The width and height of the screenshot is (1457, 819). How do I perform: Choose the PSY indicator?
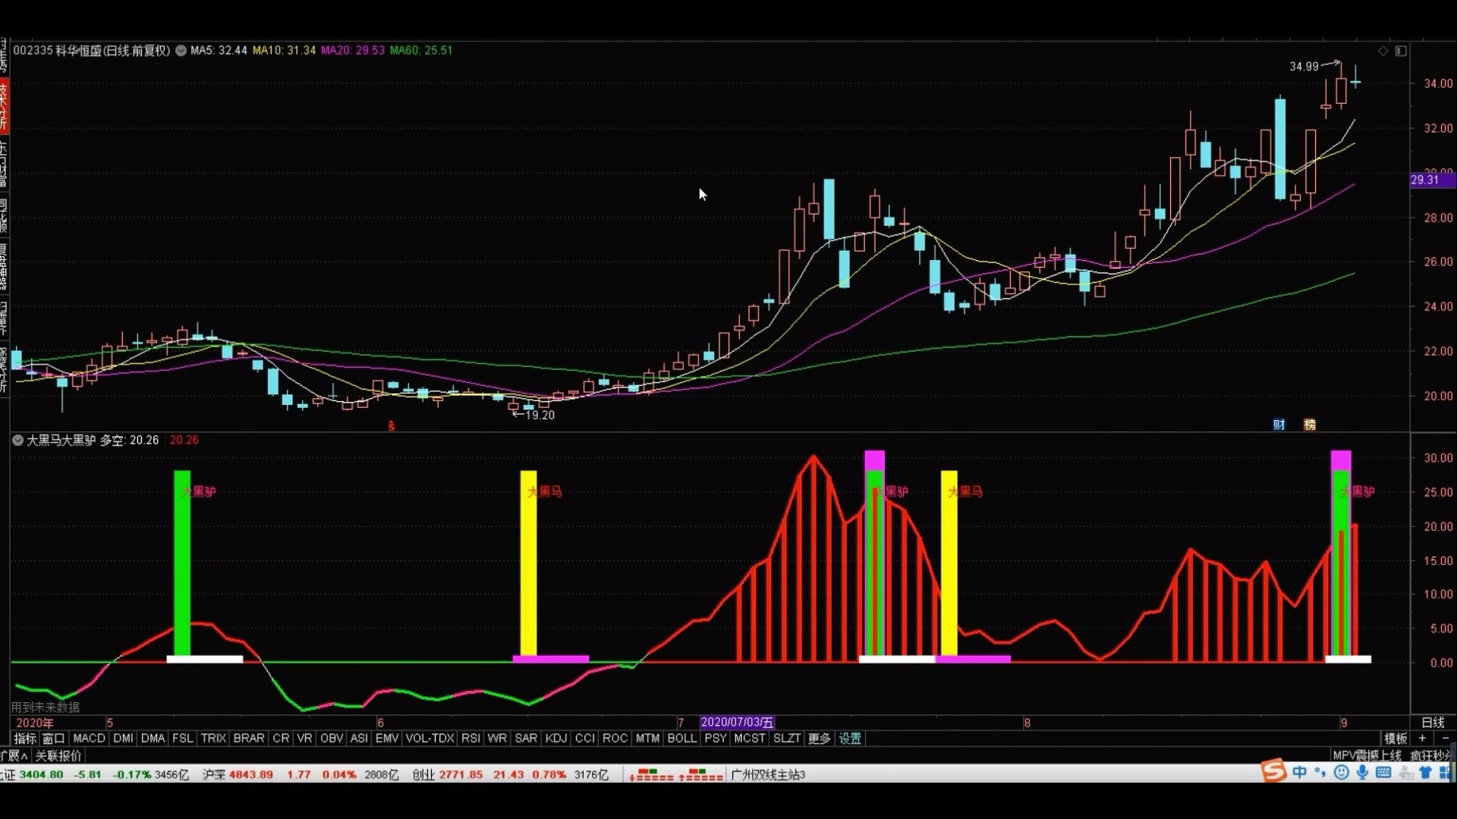715,738
